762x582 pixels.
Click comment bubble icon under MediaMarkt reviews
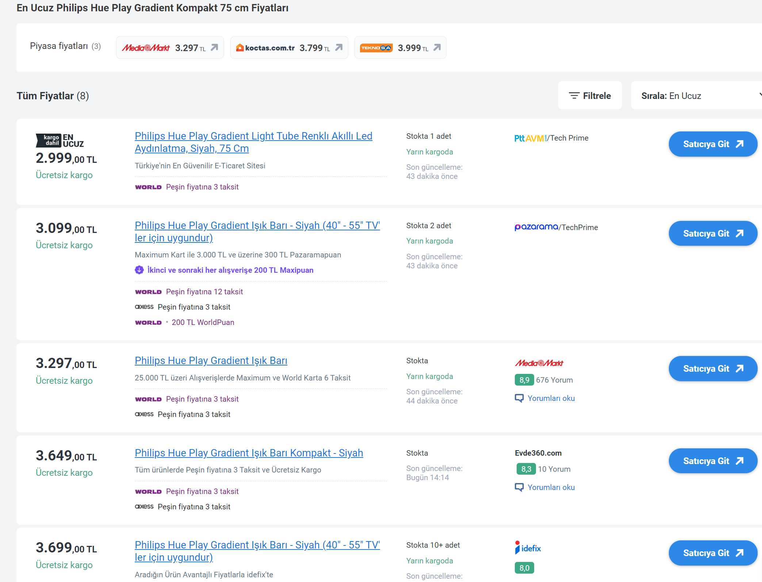coord(519,398)
